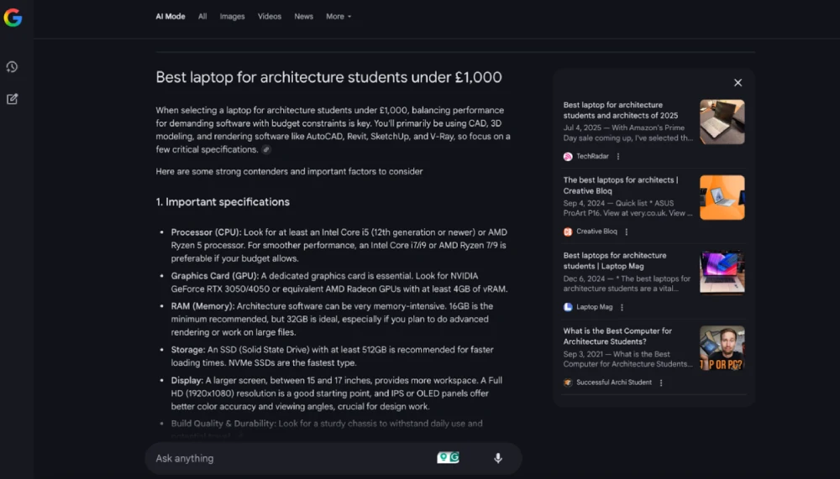
Task: Click the 'Dec 6, 2024' article snippet
Action: (x=627, y=284)
